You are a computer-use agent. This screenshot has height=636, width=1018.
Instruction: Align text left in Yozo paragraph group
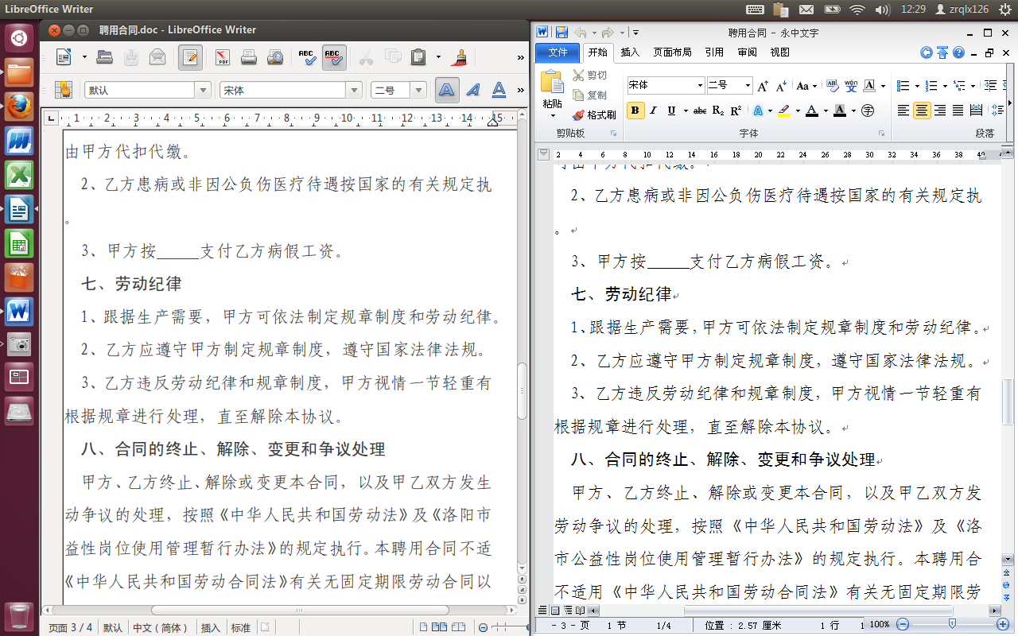click(x=903, y=111)
